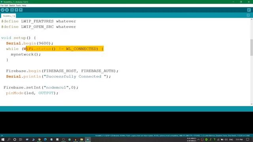The height and width of the screenshot is (142, 253).
Task: Click the active Arduino IDE taskbar icon
Action: pos(88,139)
